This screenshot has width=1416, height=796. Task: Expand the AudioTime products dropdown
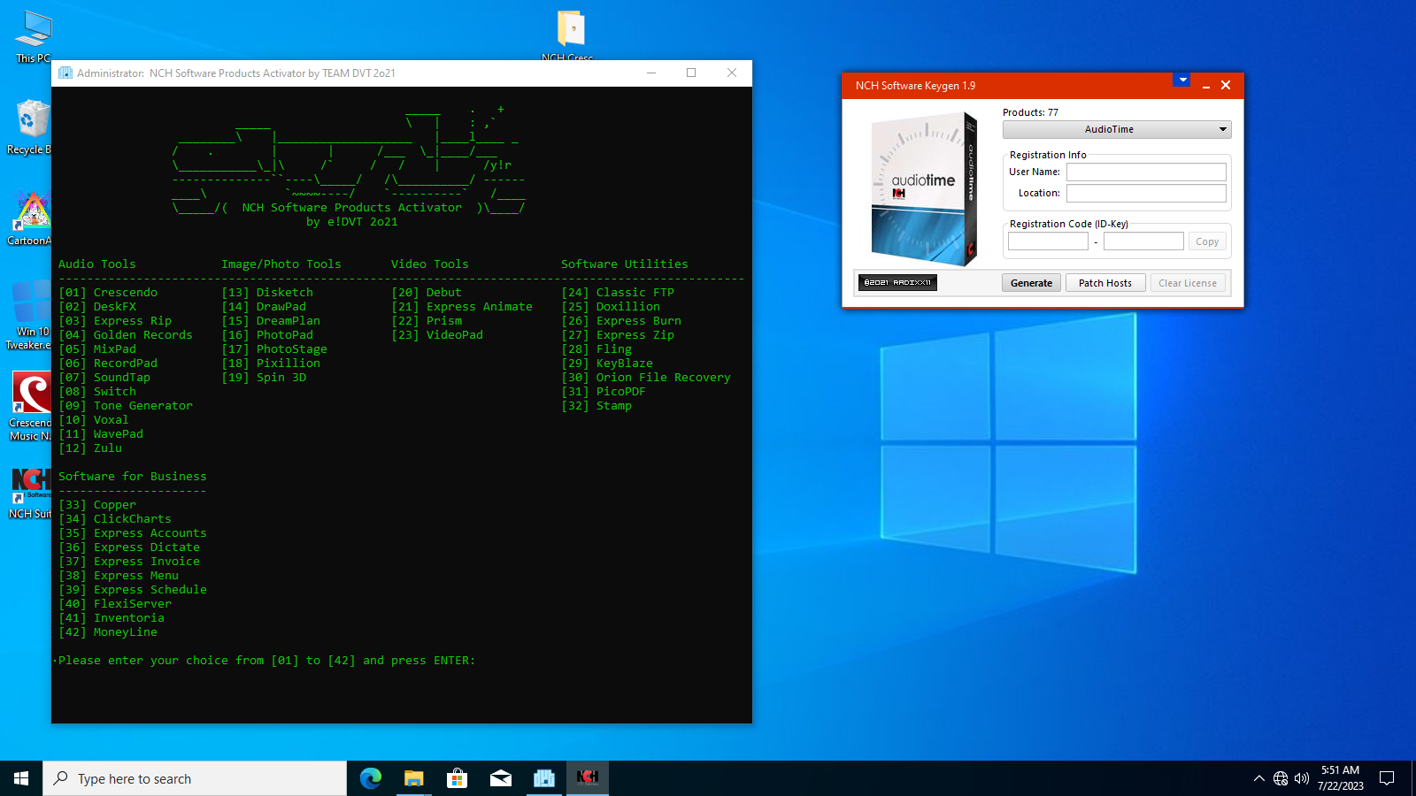point(1116,129)
